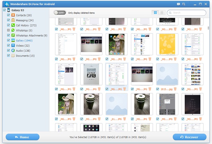Click trash icon beside the 2015....jpg file

pyautogui.click(x=175, y=89)
